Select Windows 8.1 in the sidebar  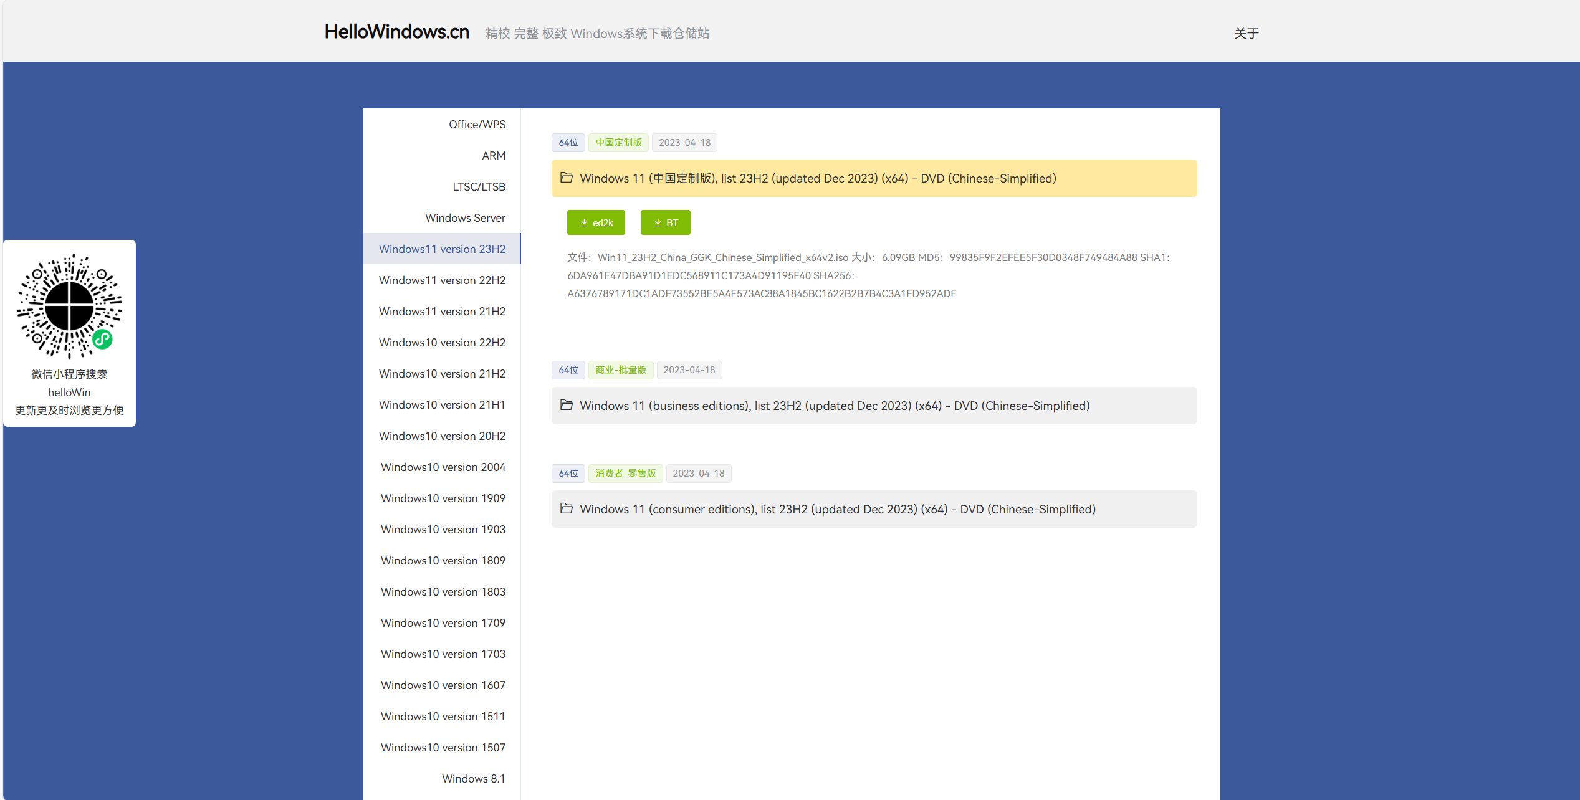(x=473, y=779)
